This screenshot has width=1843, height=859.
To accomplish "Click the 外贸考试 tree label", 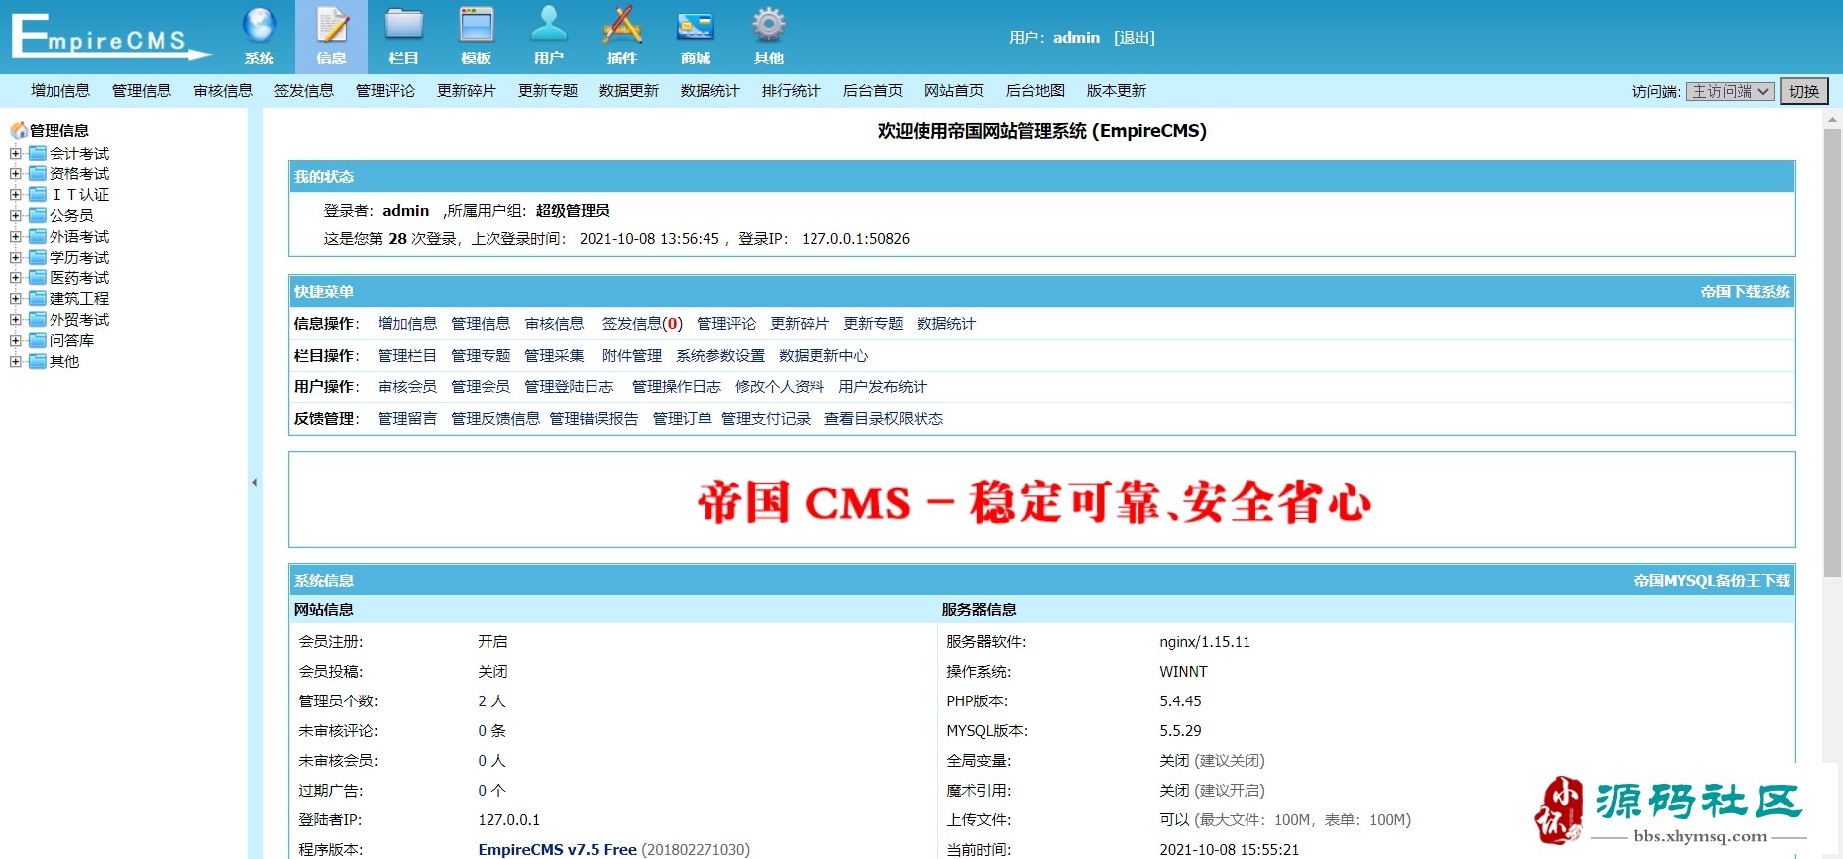I will pyautogui.click(x=79, y=320).
